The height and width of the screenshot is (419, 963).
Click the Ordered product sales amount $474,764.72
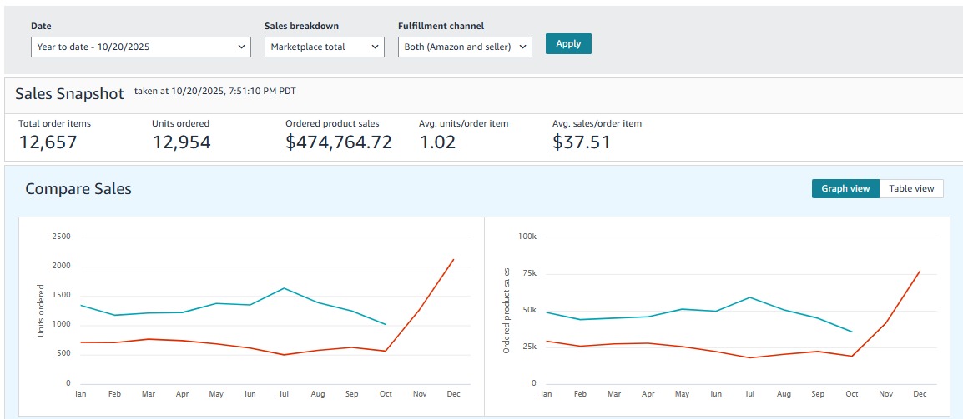coord(339,142)
